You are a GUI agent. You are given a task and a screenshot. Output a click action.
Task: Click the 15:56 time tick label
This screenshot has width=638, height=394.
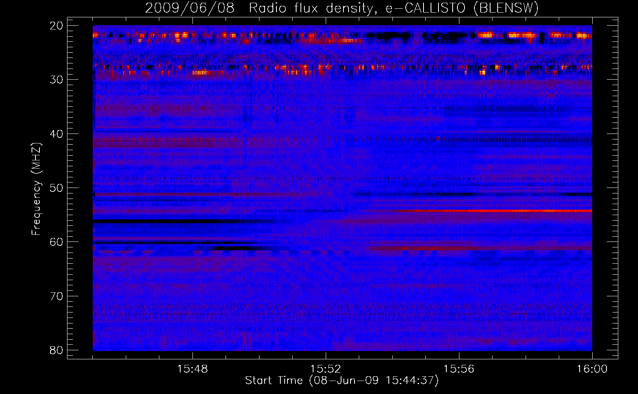459,369
